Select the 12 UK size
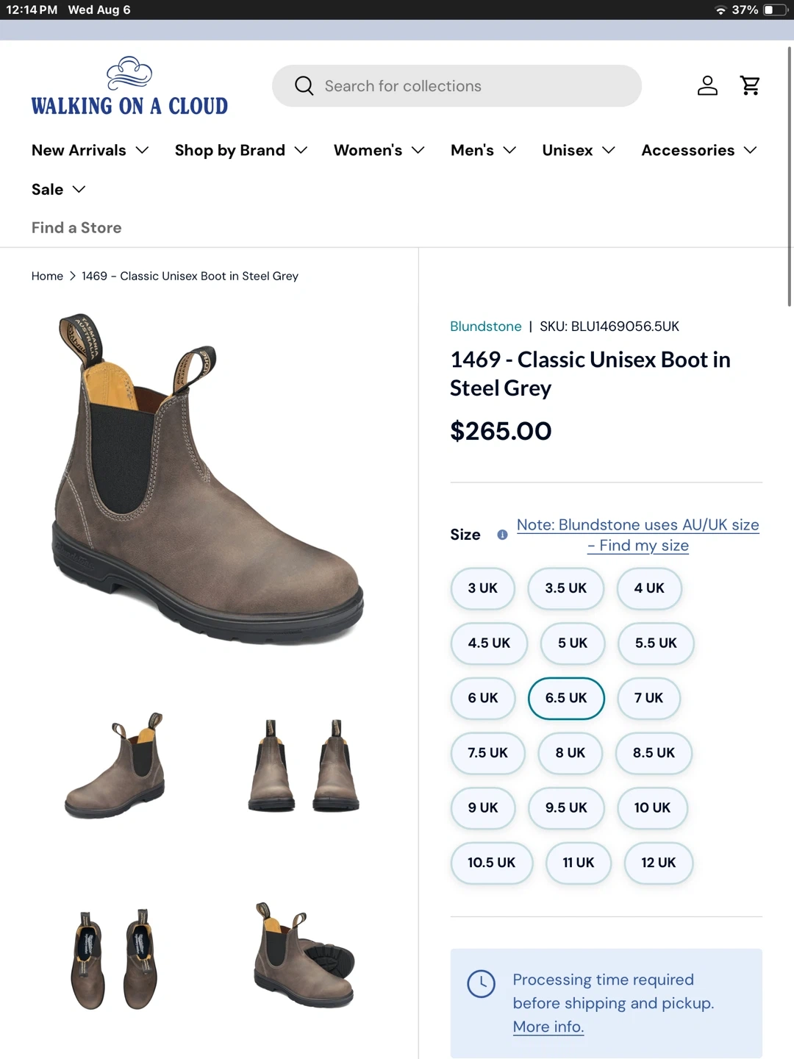The width and height of the screenshot is (794, 1059). 658,863
